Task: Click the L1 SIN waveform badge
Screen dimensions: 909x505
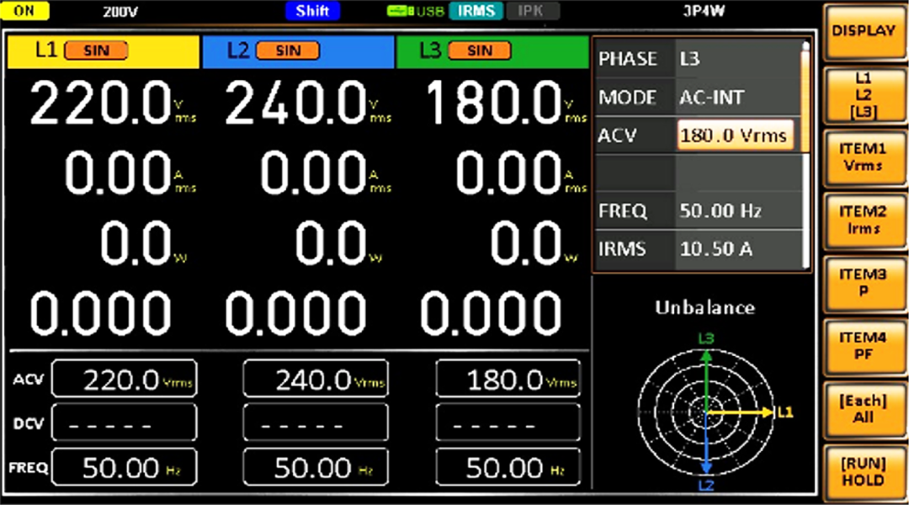Action: coord(96,50)
